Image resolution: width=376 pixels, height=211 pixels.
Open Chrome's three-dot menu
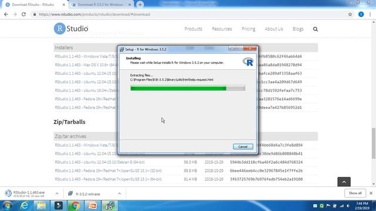(370, 14)
